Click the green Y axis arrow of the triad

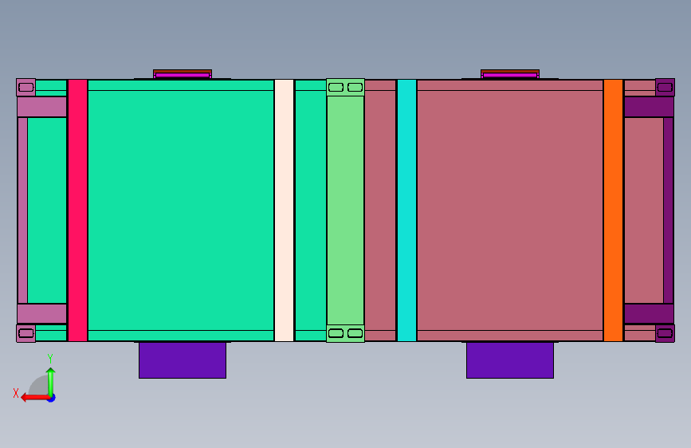(51, 381)
